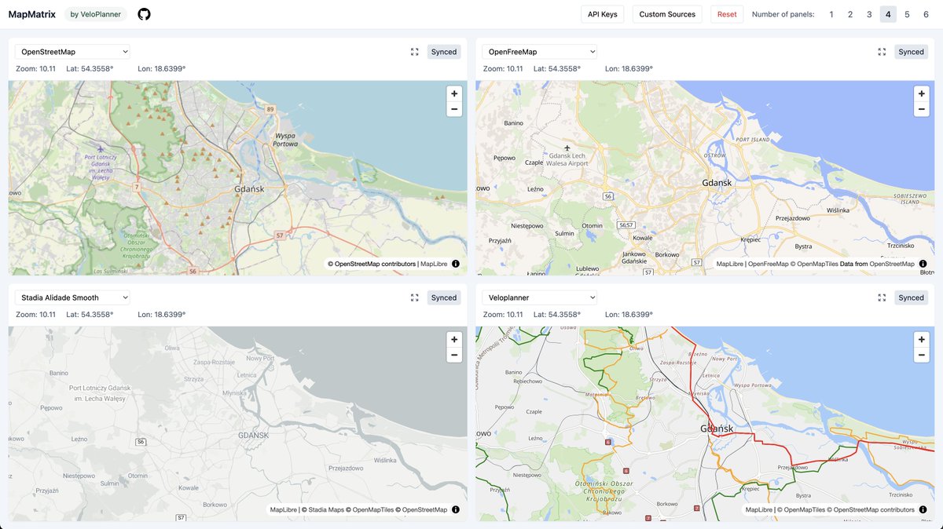Open MapLibre link in Veloplanner panel
The width and height of the screenshot is (943, 529).
(x=759, y=509)
